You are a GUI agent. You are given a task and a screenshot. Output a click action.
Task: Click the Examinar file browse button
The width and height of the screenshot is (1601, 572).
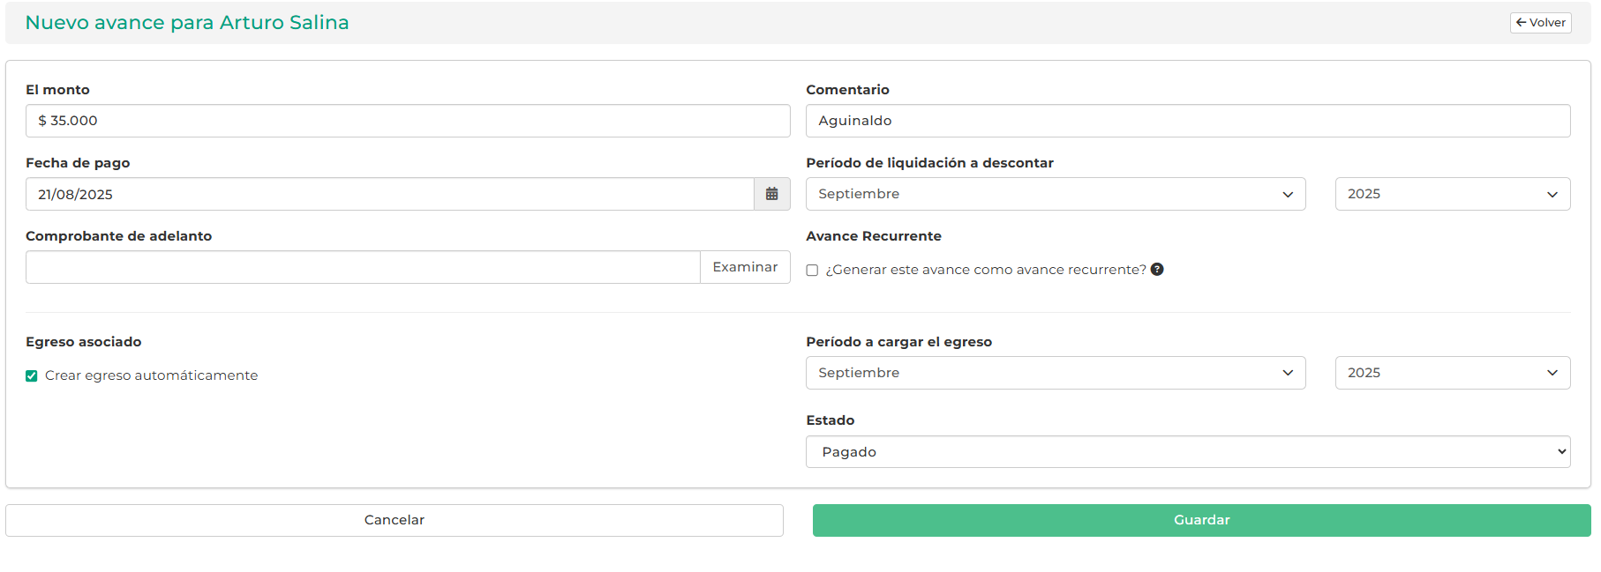745,267
